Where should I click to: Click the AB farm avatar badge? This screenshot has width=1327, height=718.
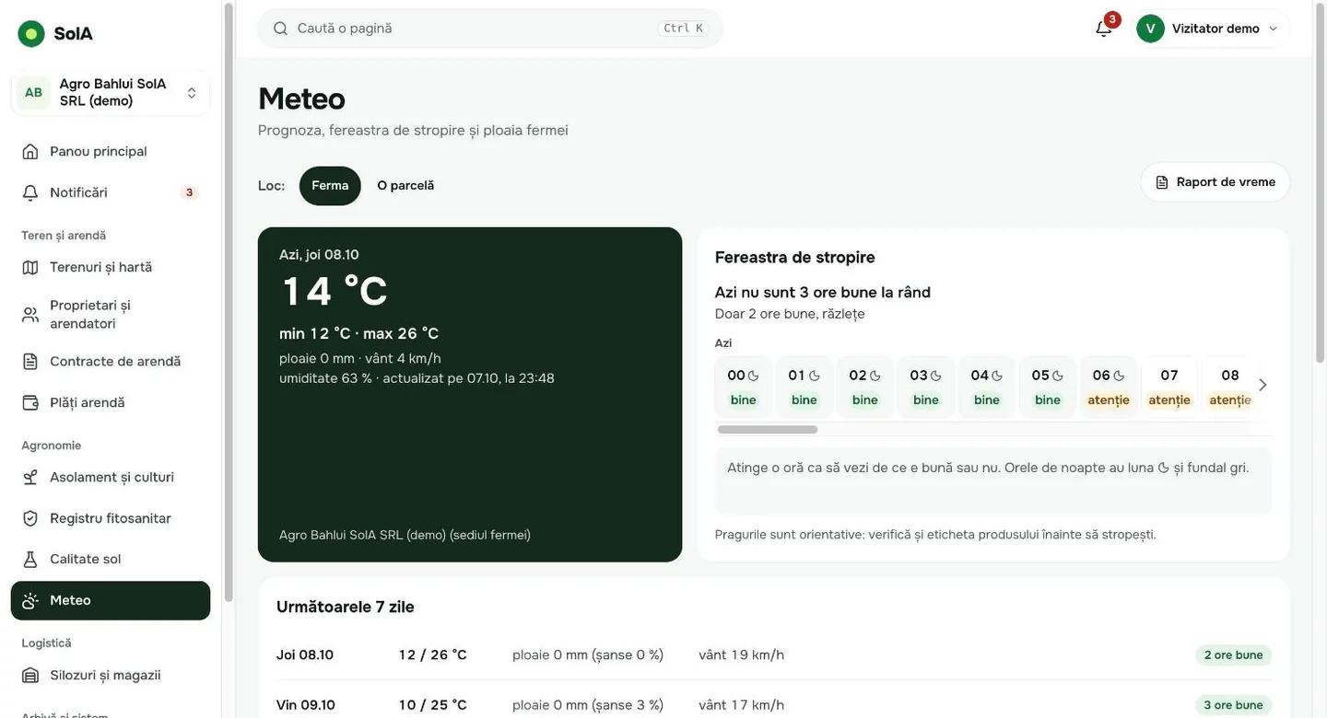[x=33, y=93]
